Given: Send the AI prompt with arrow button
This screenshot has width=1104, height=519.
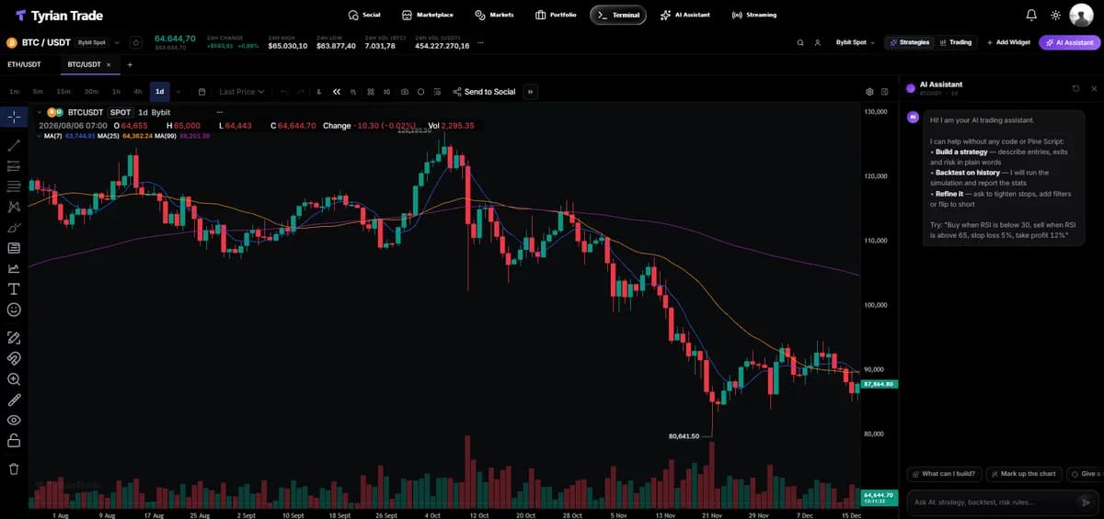Looking at the screenshot, I should coord(1086,502).
